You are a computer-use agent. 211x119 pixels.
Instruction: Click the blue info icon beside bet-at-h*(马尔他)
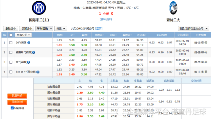pyautogui.click(x=38, y=72)
